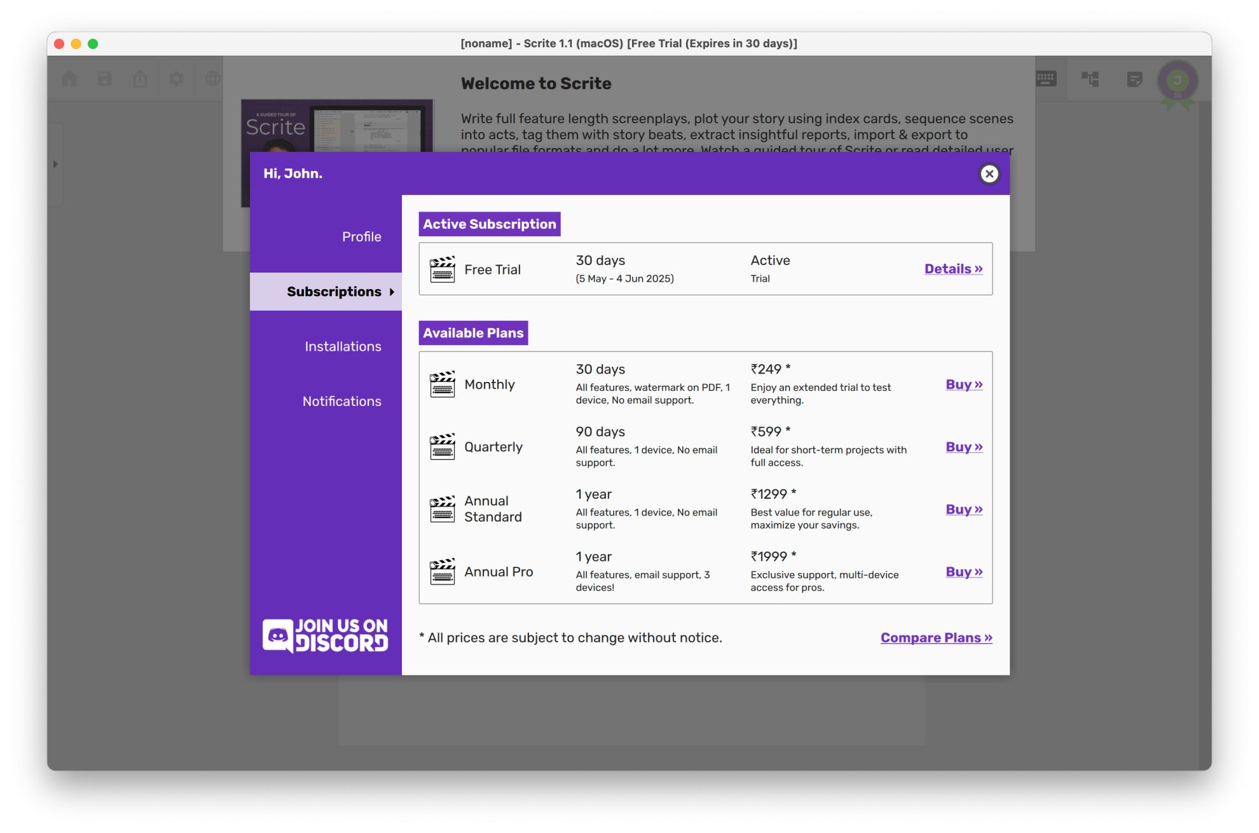Click the Annual Standard clapperboard icon
The width and height of the screenshot is (1259, 833).
coord(442,509)
